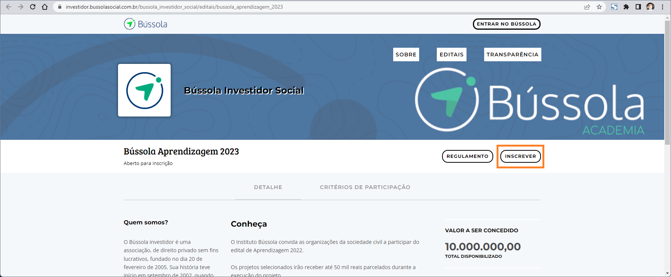Click the 'VALOR A SER CONCEDIDO' label
The image size is (671, 277).
pos(482,230)
